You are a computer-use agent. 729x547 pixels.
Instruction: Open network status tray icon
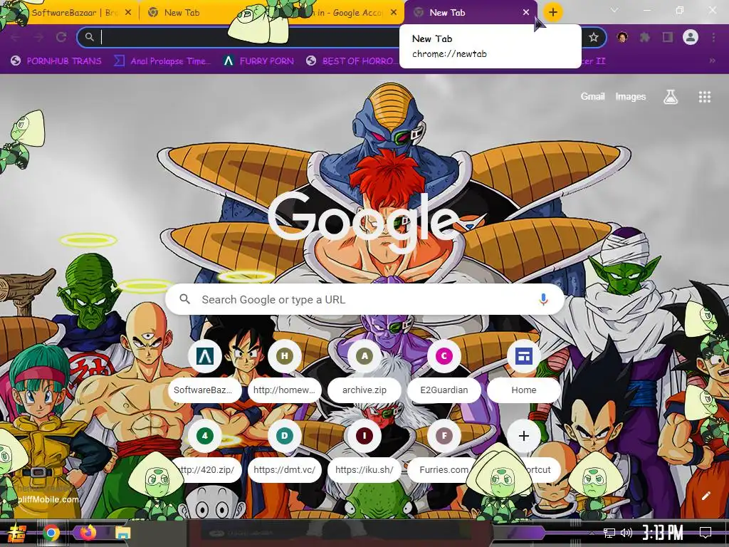coord(609,533)
